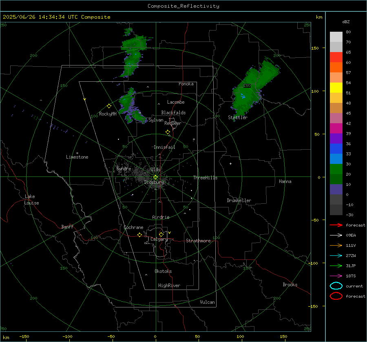Select the yellow diamond marker above Calgary
The height and width of the screenshot is (342, 367).
(161, 234)
